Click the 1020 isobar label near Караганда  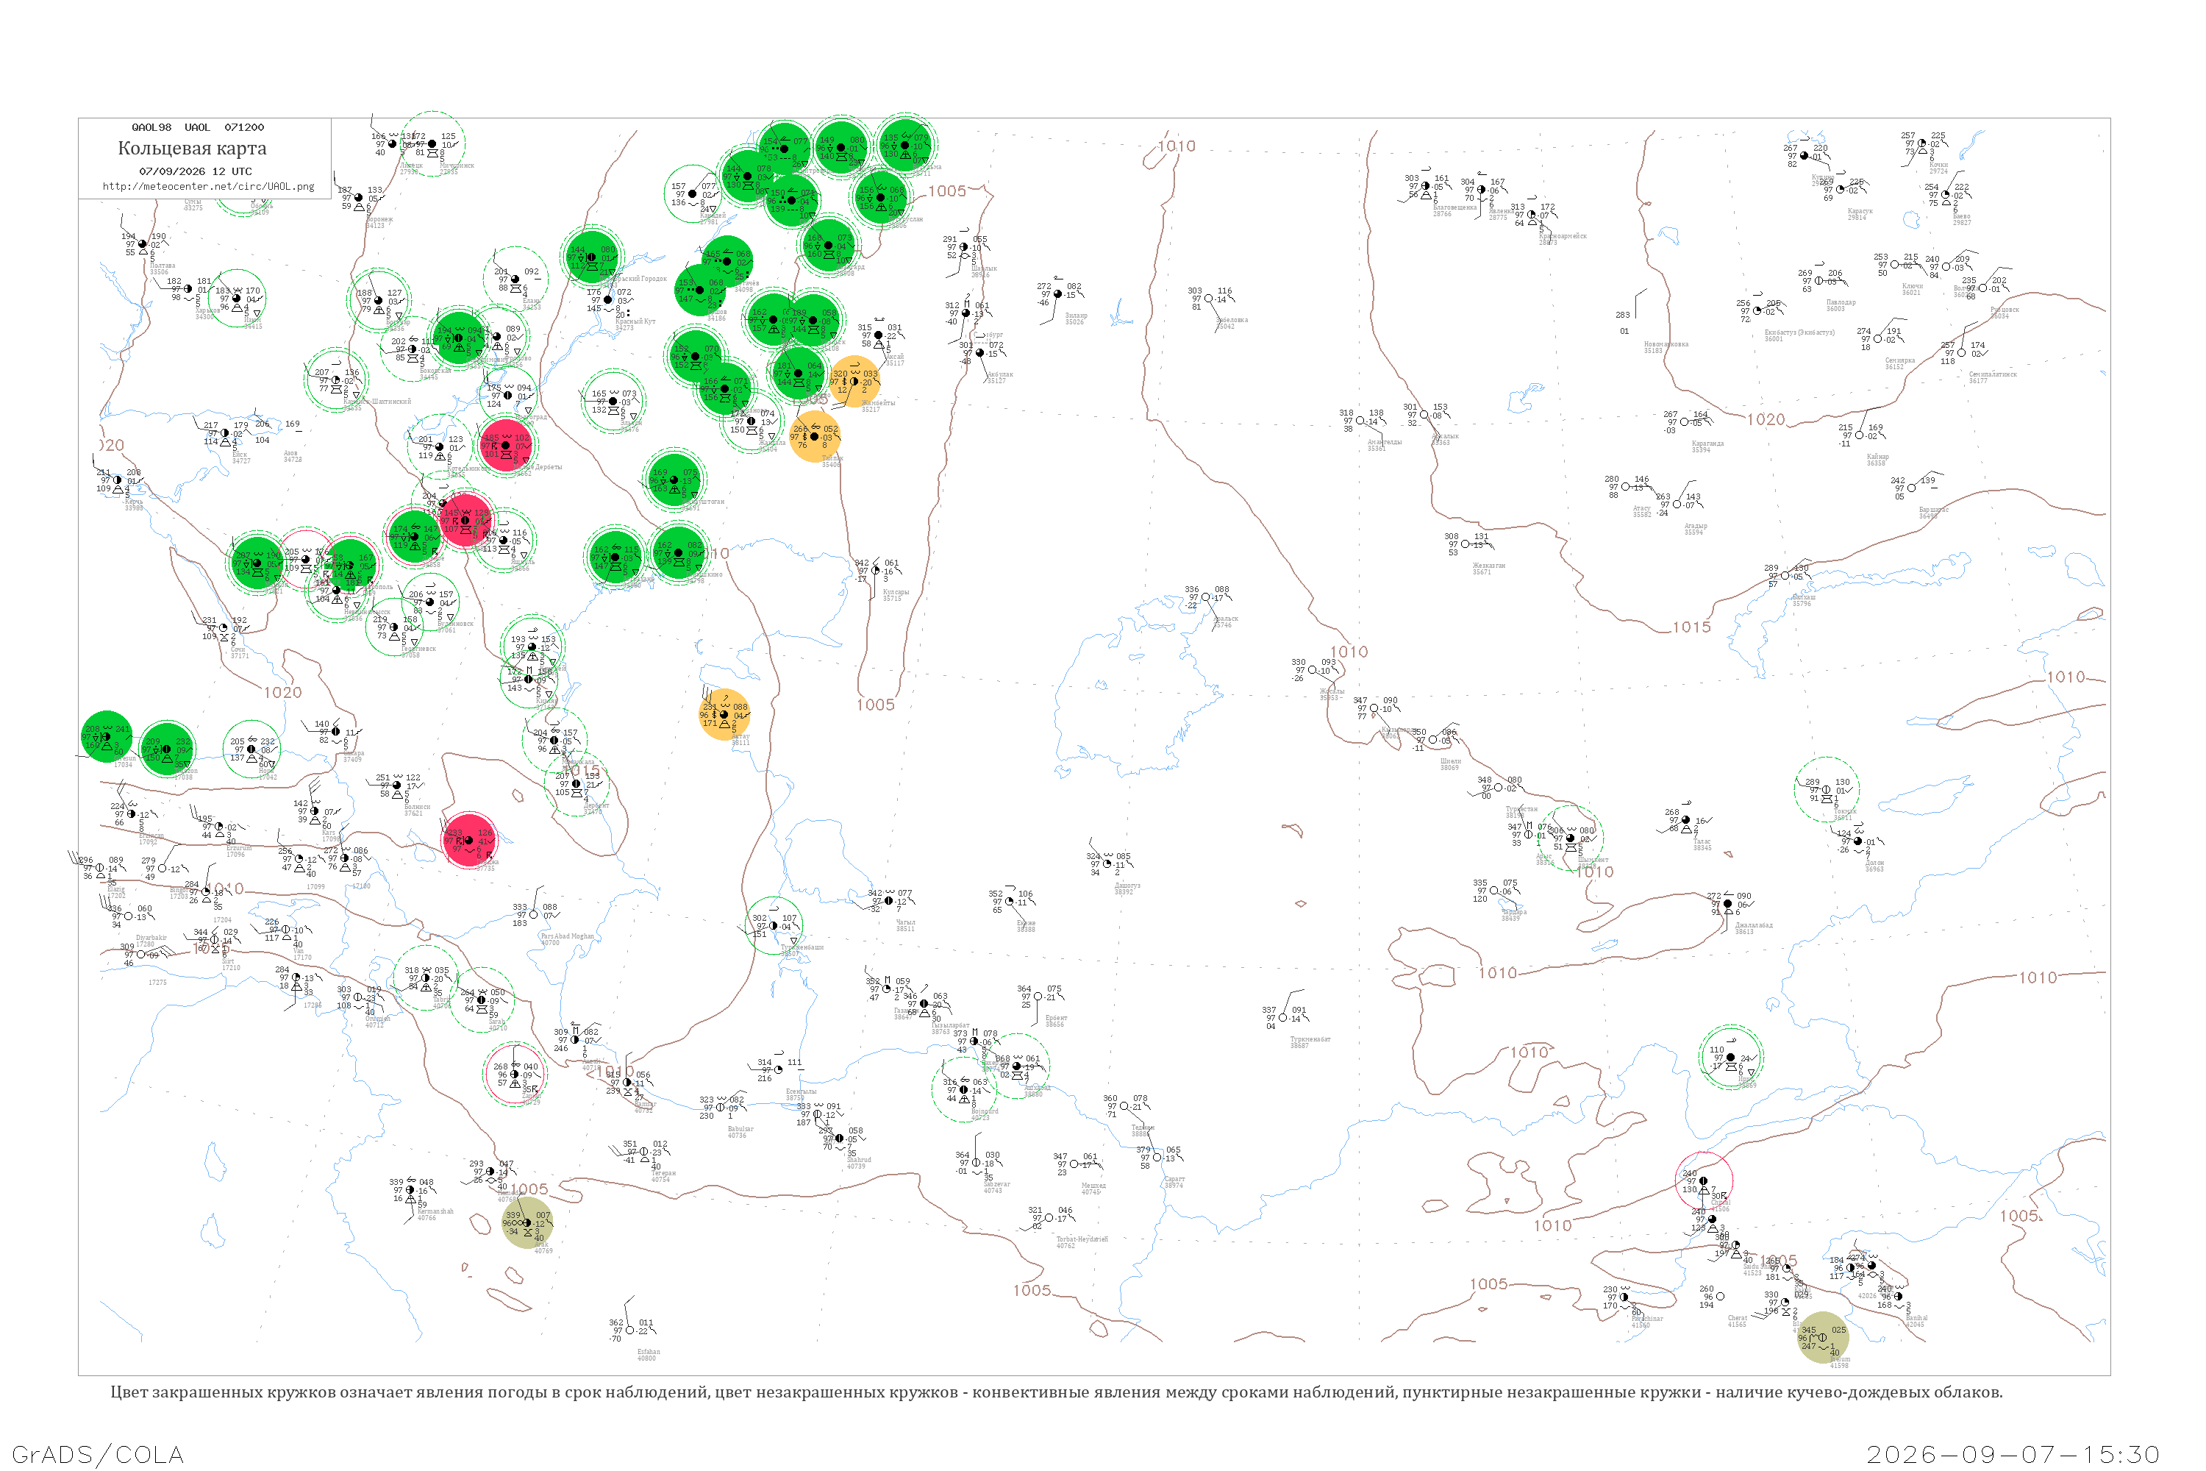1766,419
